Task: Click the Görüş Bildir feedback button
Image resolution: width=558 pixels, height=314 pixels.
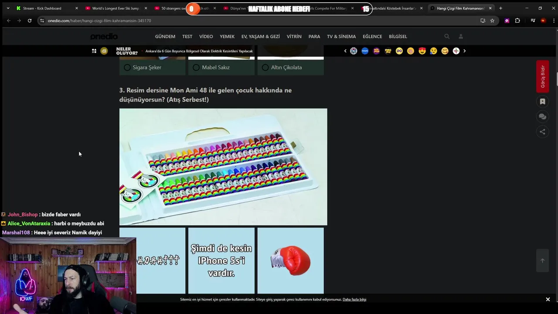Action: [542, 76]
